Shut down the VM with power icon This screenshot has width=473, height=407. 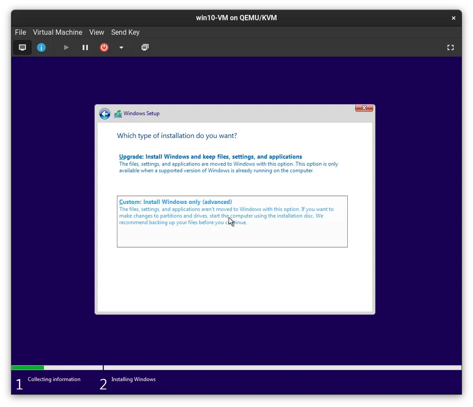pyautogui.click(x=104, y=47)
